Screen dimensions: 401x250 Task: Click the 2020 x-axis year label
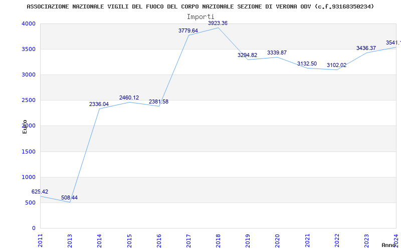278,240
